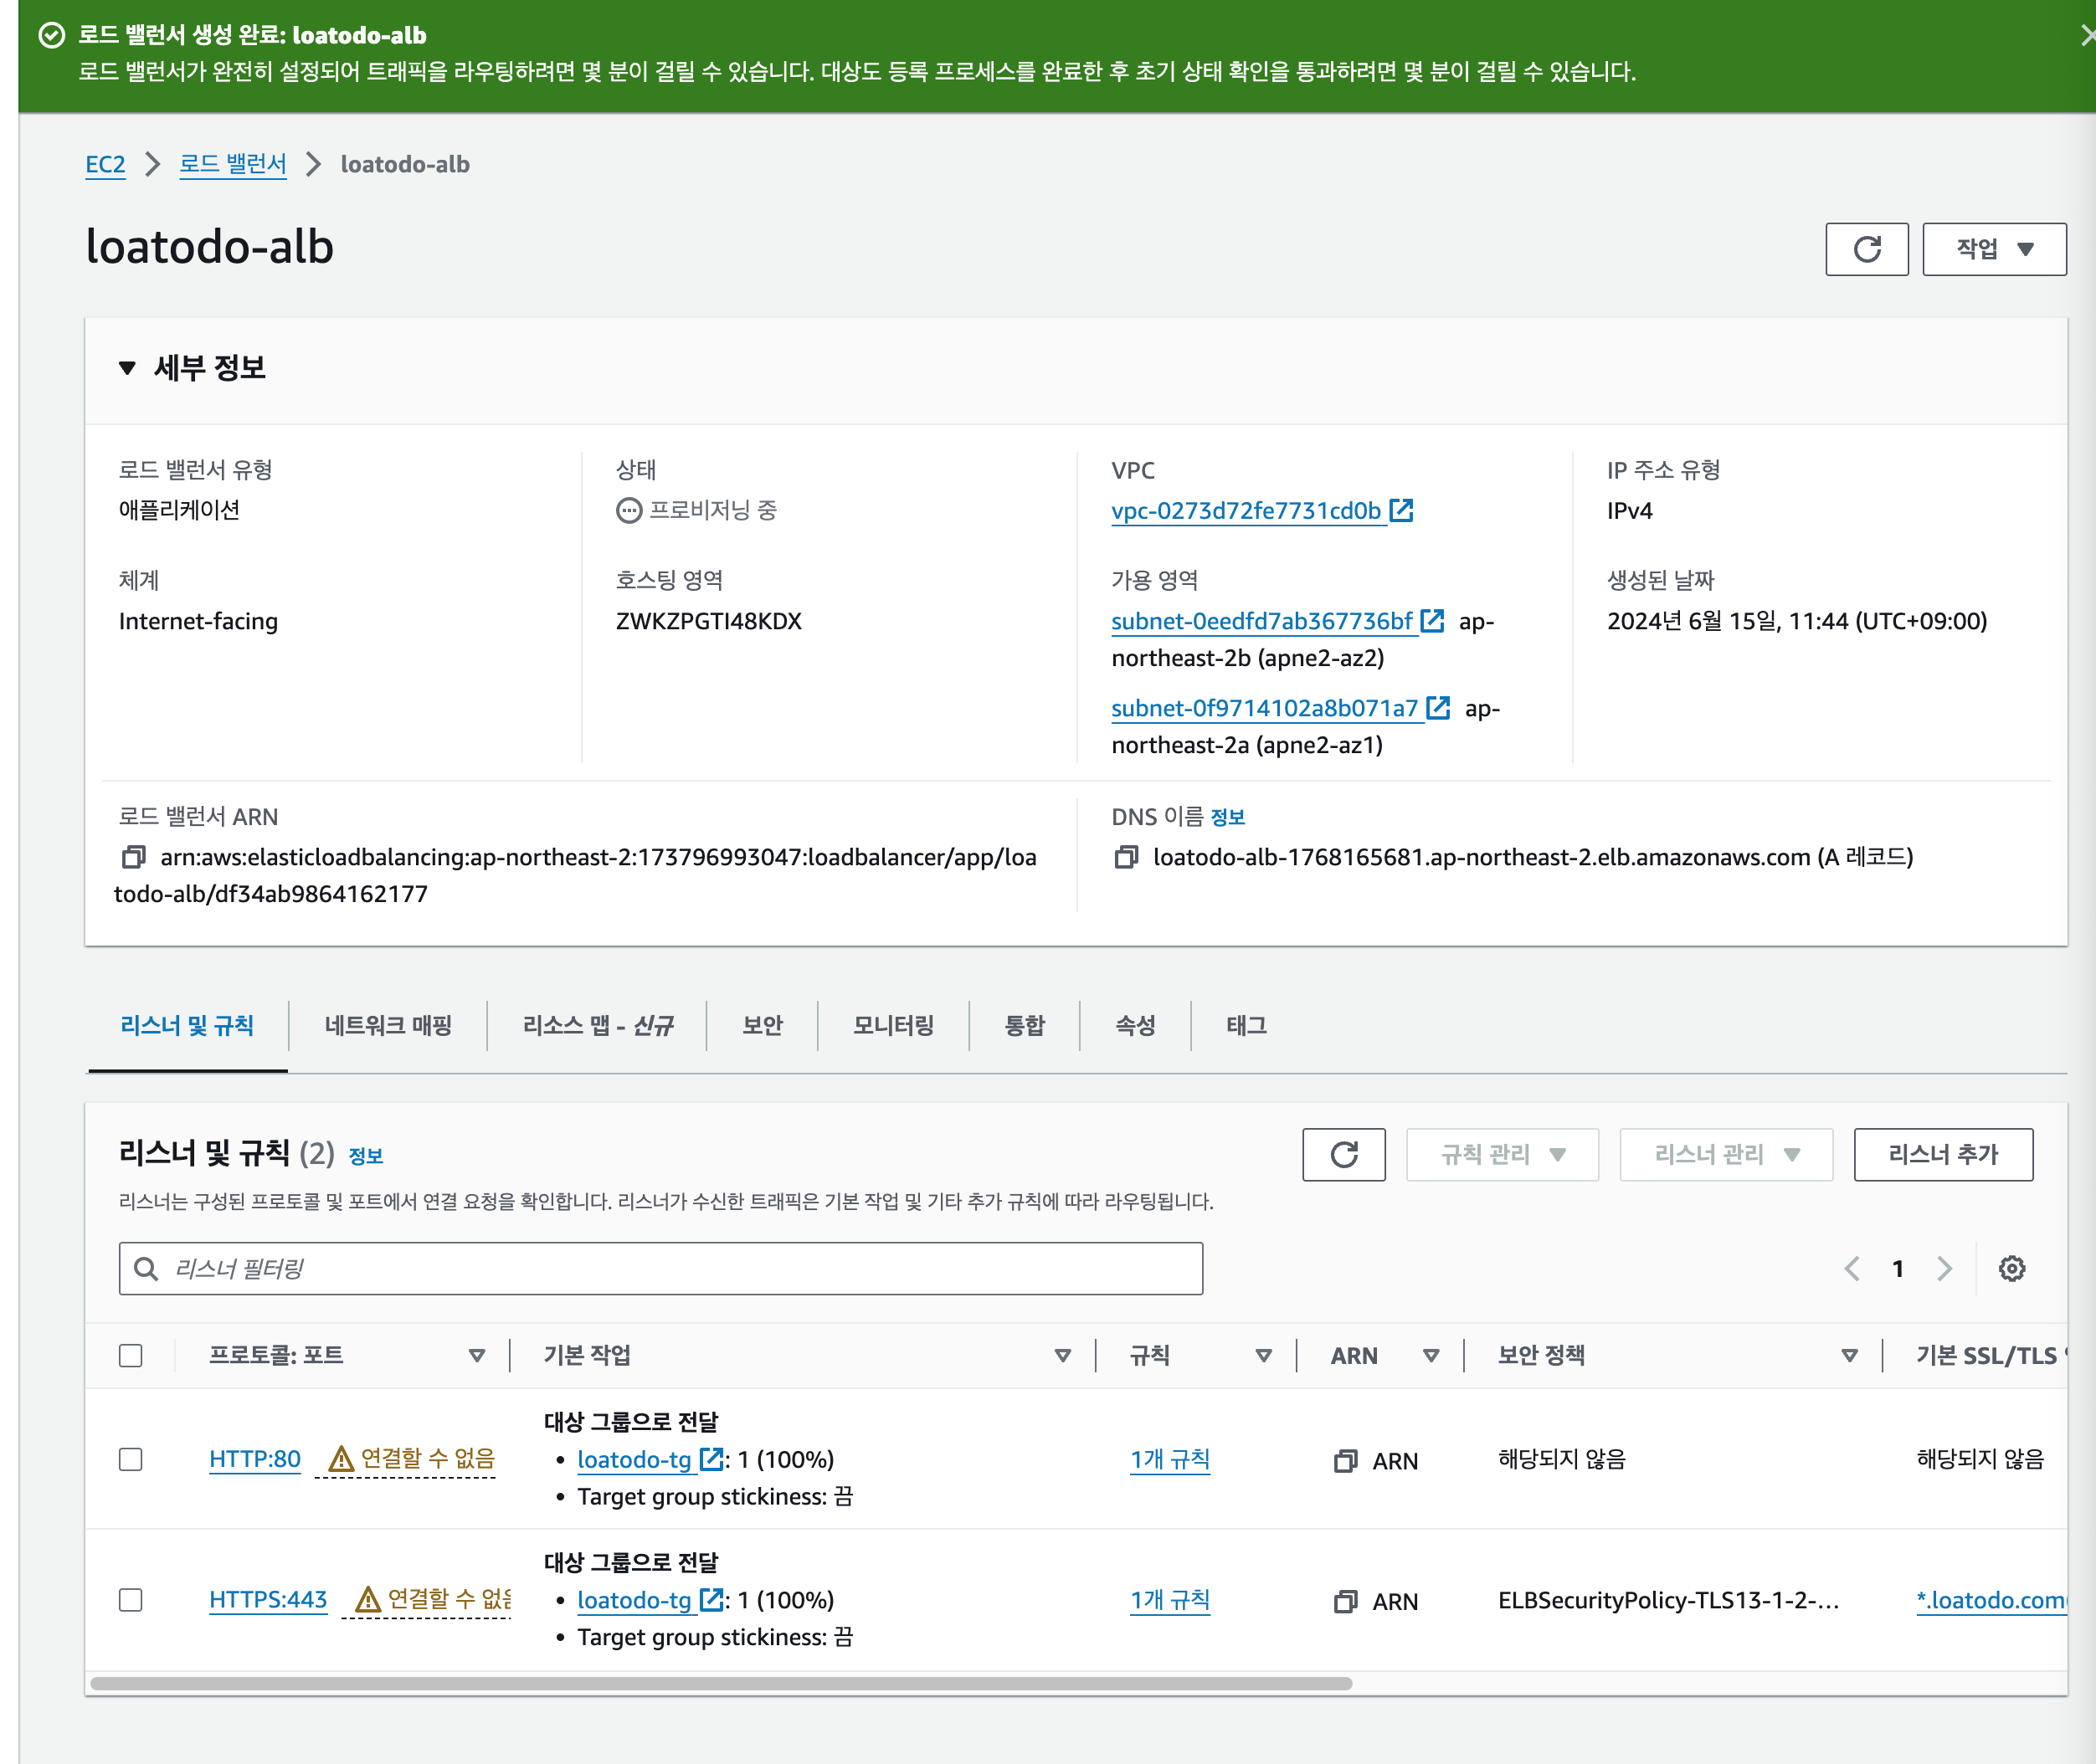The image size is (2096, 1764).
Task: Click refresh icon next to 작업 button
Action: click(1866, 249)
